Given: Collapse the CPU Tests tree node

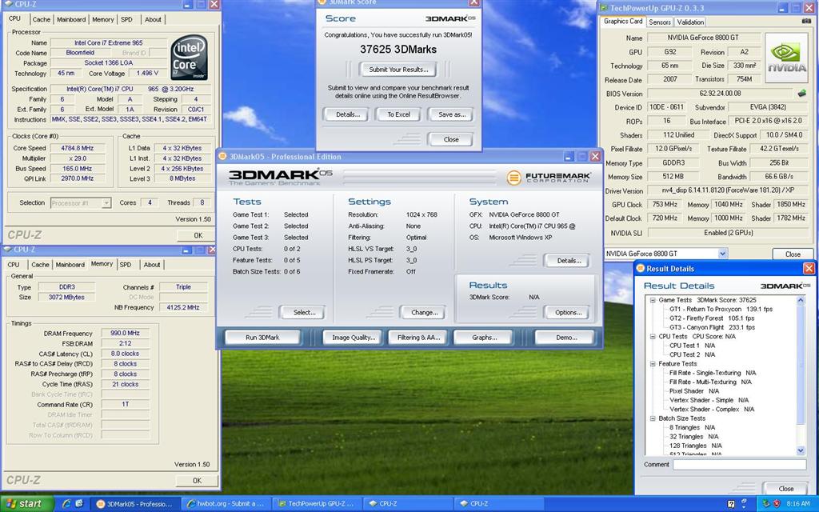Looking at the screenshot, I should coord(653,337).
